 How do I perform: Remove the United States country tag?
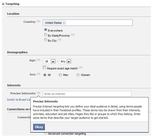point(64,23)
